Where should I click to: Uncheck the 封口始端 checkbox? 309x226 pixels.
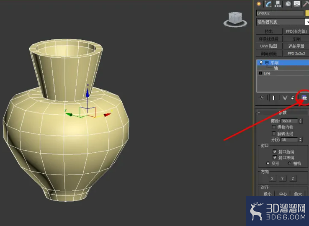click(275, 152)
